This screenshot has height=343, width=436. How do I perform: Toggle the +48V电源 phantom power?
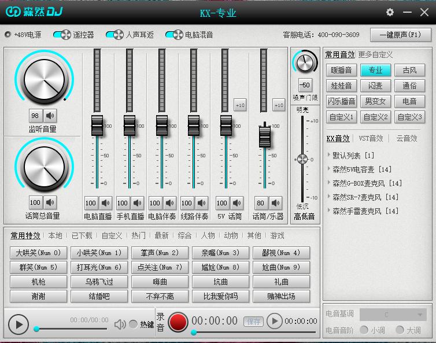coord(8,35)
